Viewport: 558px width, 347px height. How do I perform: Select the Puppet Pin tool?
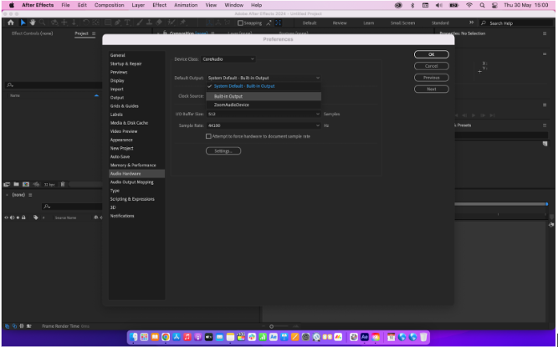pyautogui.click(x=183, y=23)
